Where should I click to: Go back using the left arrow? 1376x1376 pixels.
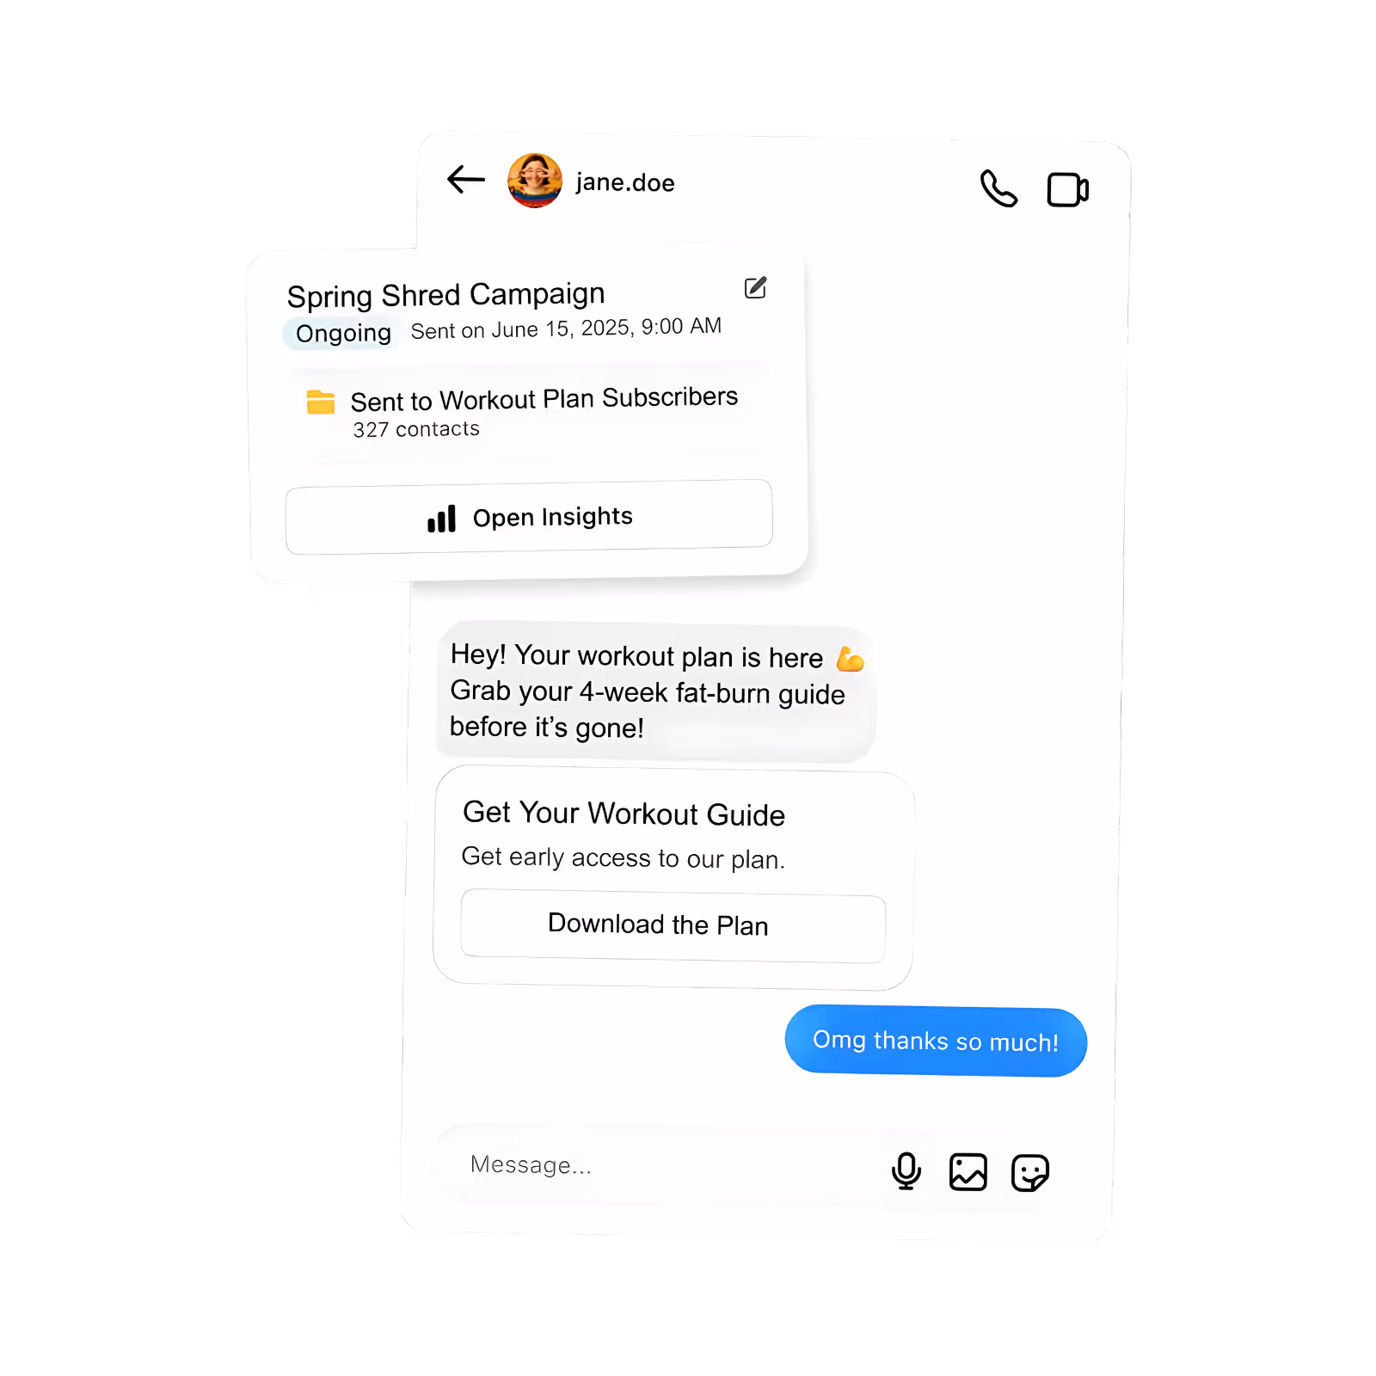point(466,180)
